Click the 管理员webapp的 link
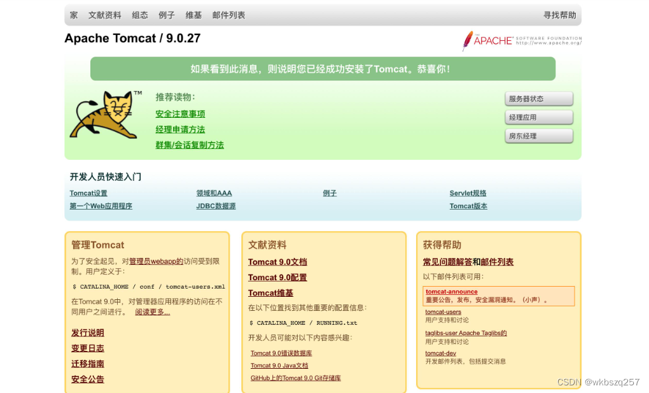 pyautogui.click(x=156, y=261)
